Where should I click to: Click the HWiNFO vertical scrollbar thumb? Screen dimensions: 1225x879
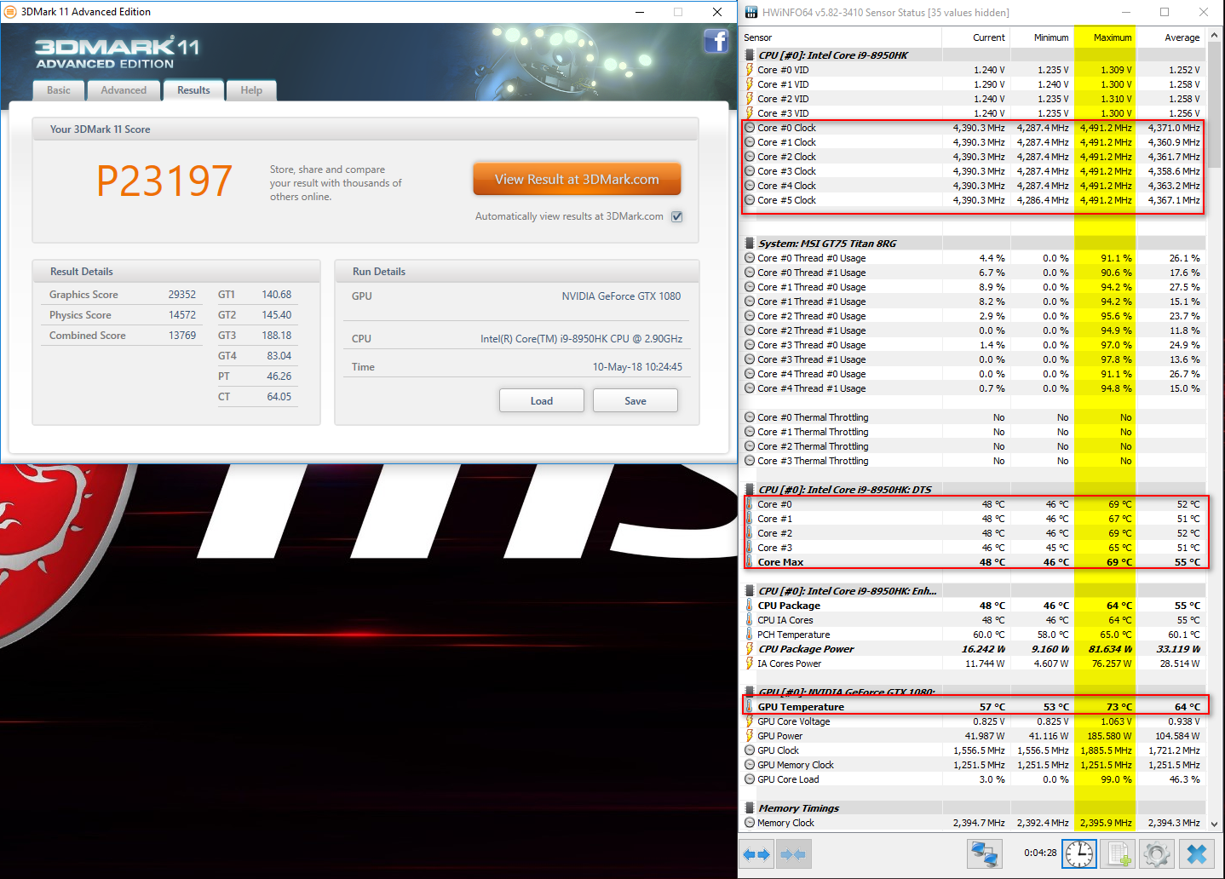[x=1215, y=105]
